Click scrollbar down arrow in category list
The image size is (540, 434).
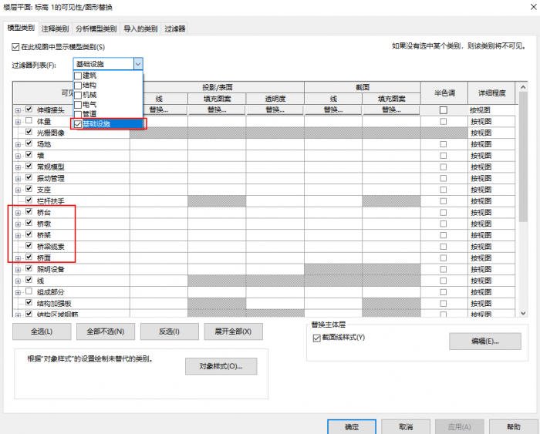[x=522, y=312]
